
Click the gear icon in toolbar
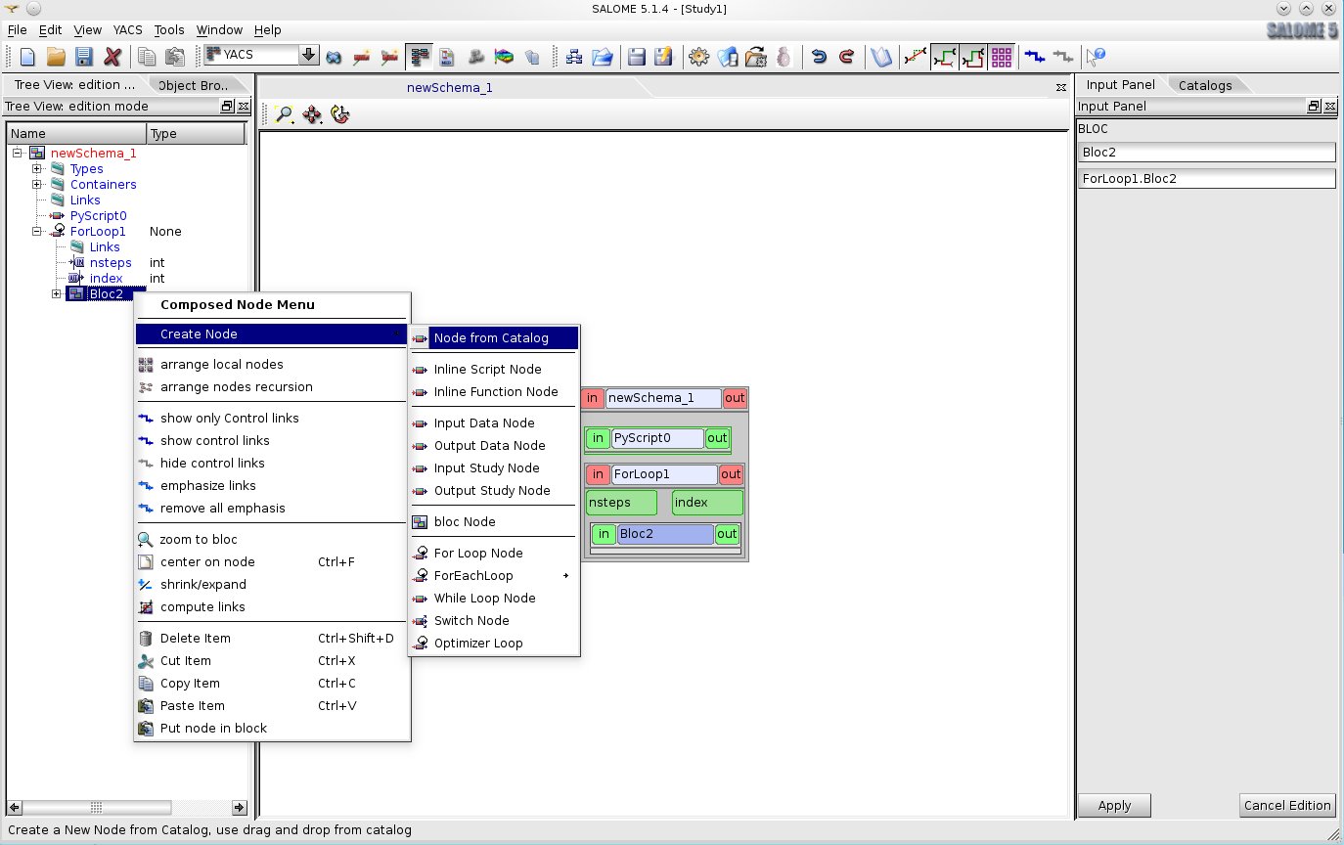point(698,57)
